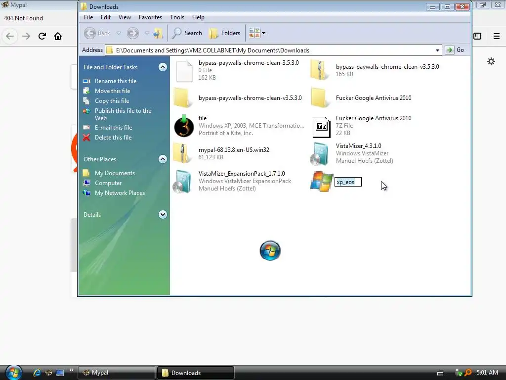Click Copy this file link
506x380 pixels.
[112, 101]
